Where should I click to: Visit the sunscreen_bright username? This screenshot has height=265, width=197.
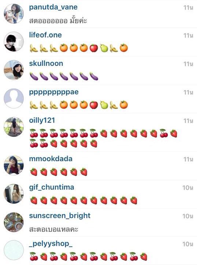click(x=60, y=216)
